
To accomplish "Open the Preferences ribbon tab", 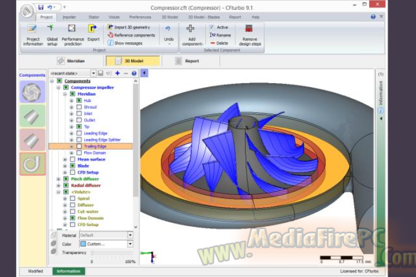I will [140, 17].
